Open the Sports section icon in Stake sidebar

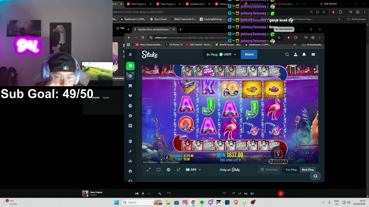(x=130, y=76)
